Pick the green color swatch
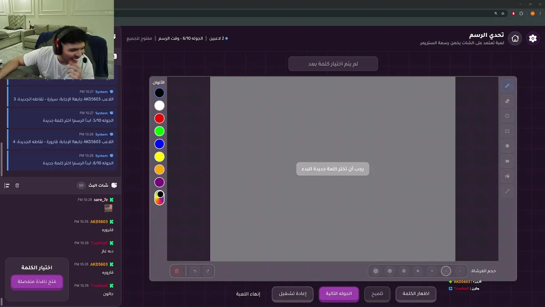Screen dimensions: 545x307 tap(159, 131)
